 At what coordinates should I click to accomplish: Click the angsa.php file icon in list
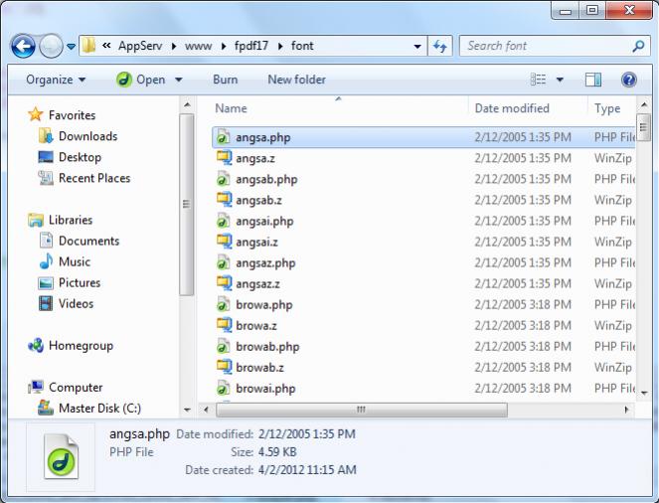[x=224, y=137]
